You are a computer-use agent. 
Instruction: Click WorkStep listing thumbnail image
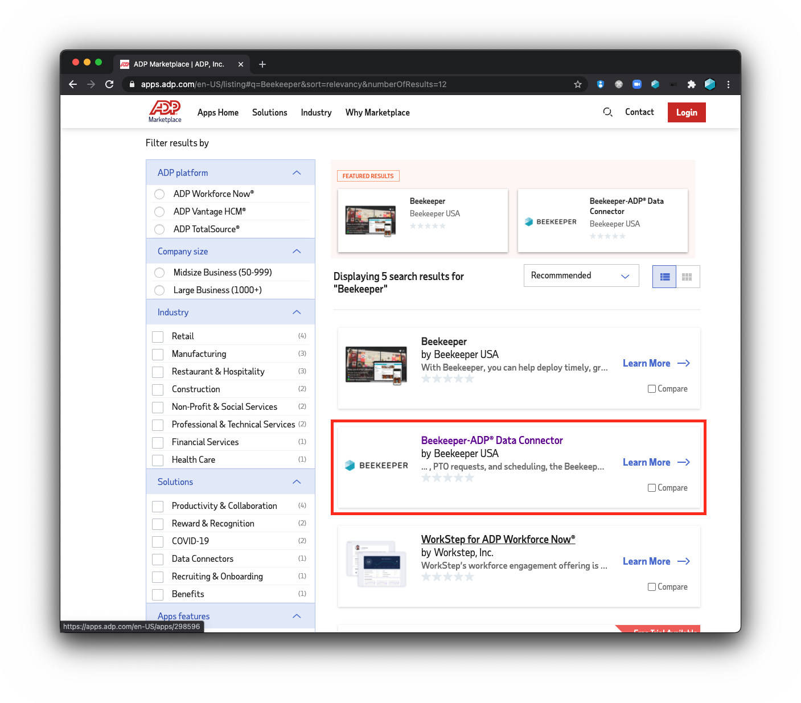pos(376,564)
